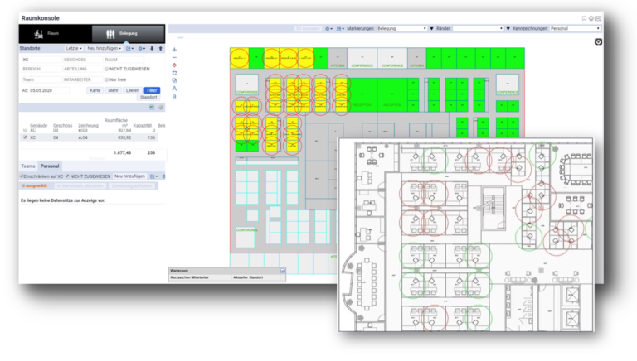Image resolution: width=637 pixels, height=361 pixels.
Task: Open the Kennzeichnungen dropdown showing Personal
Action: [x=575, y=28]
